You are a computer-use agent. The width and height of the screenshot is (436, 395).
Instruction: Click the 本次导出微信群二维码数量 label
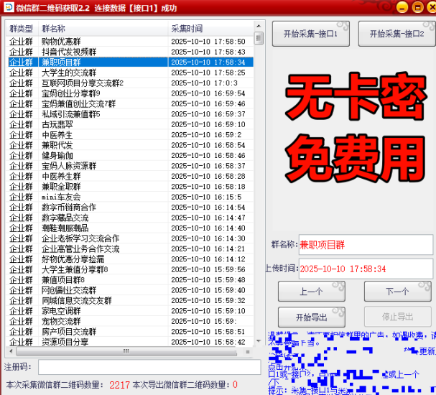point(182,385)
